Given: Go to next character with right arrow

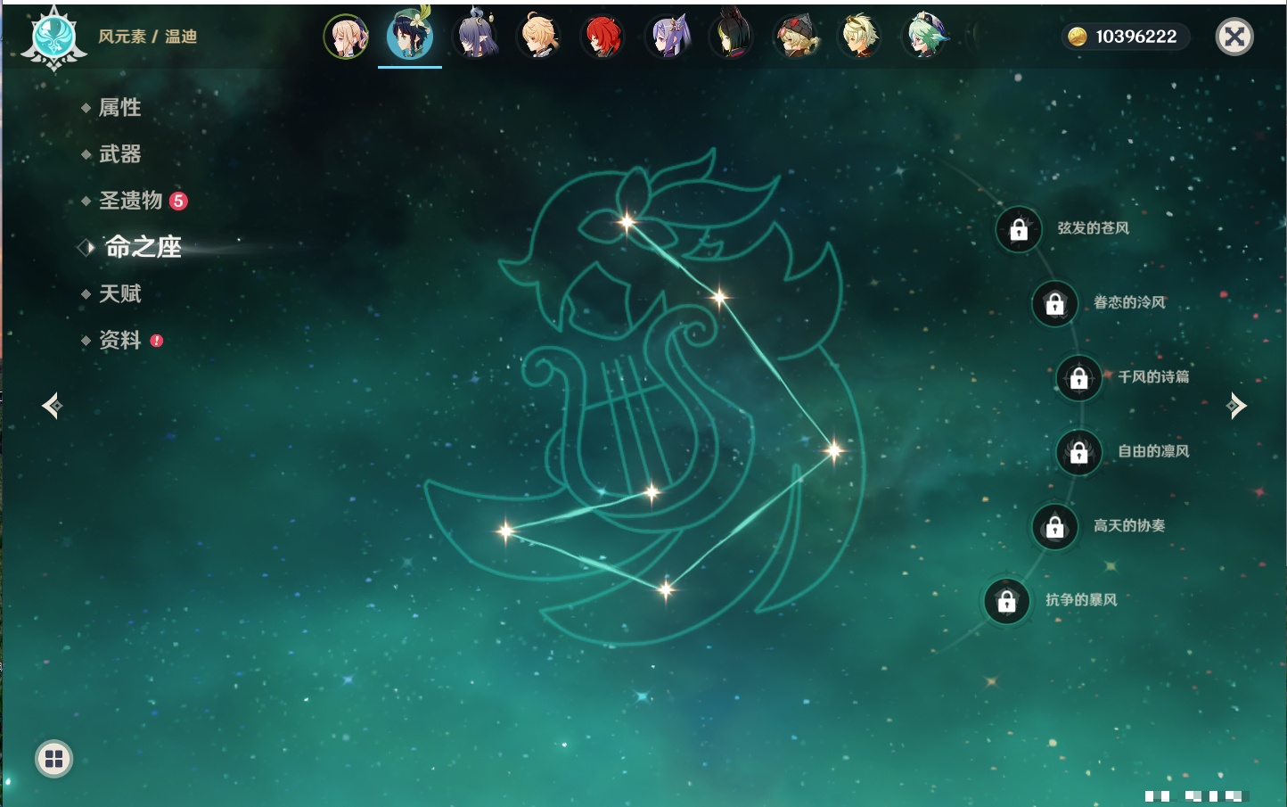Looking at the screenshot, I should coord(1236,406).
